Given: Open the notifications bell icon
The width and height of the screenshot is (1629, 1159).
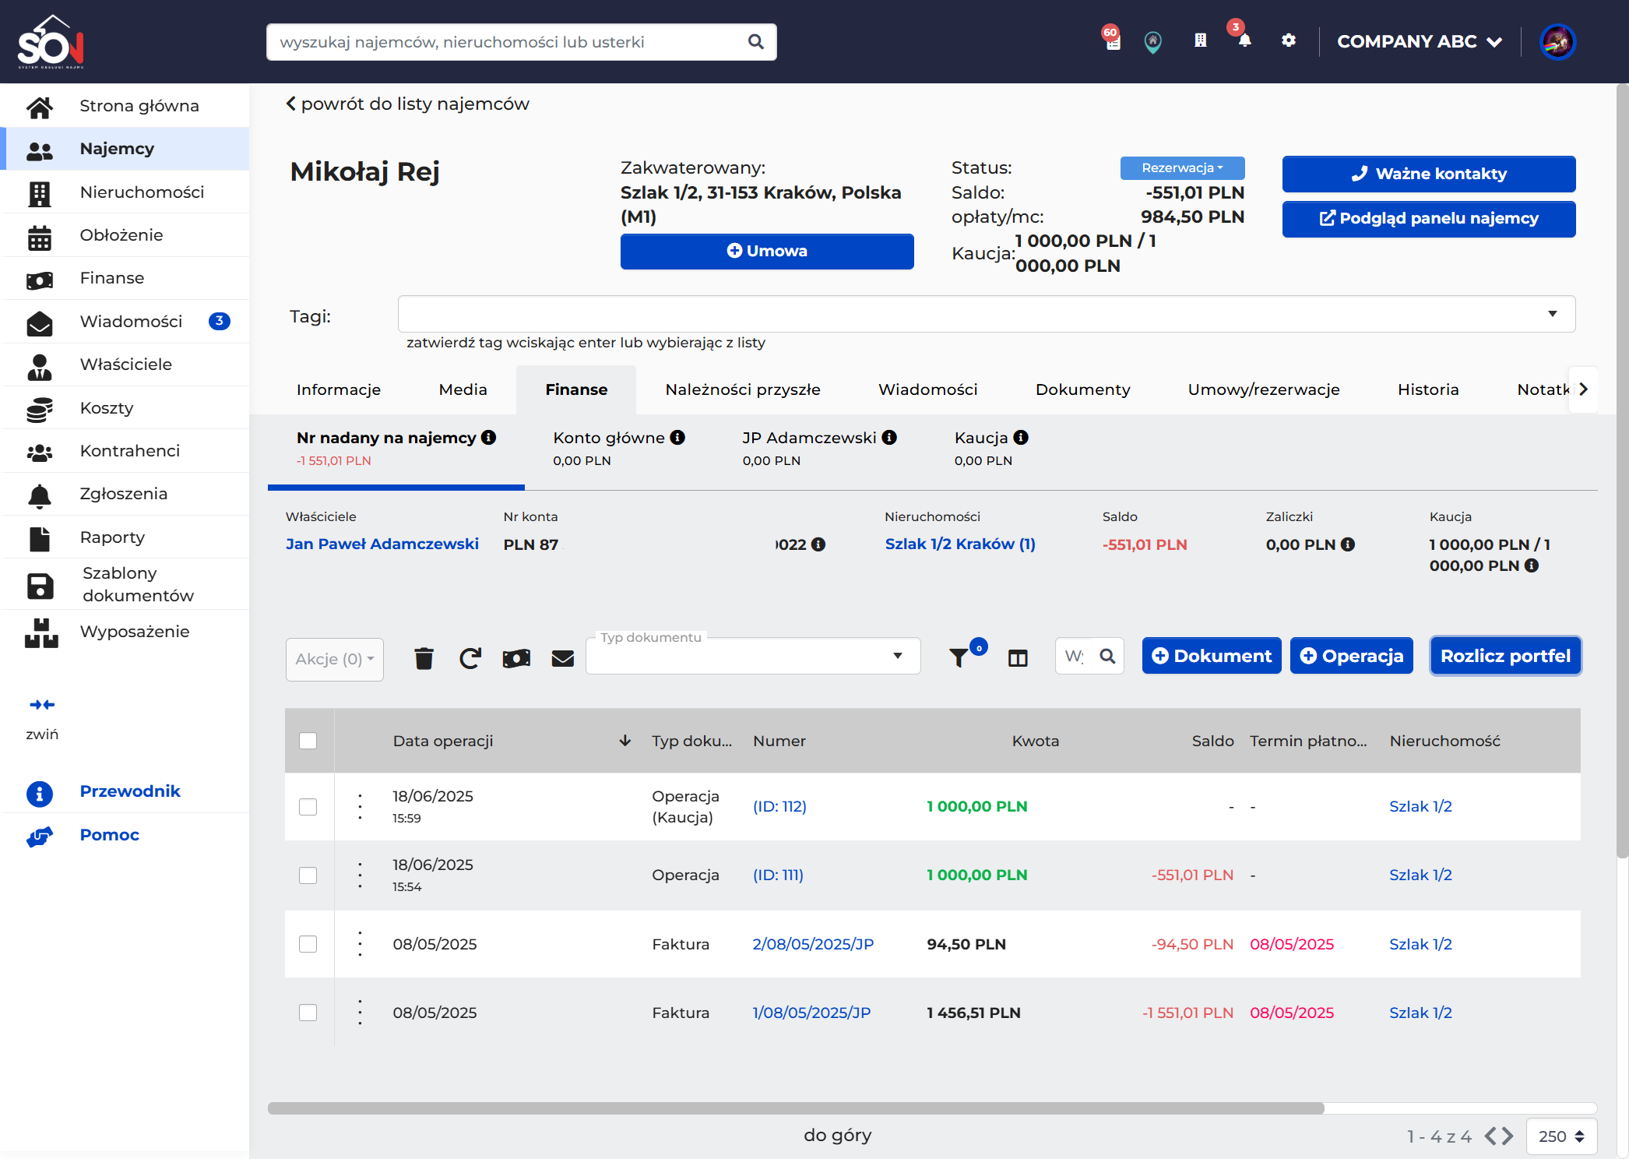Looking at the screenshot, I should coord(1244,41).
